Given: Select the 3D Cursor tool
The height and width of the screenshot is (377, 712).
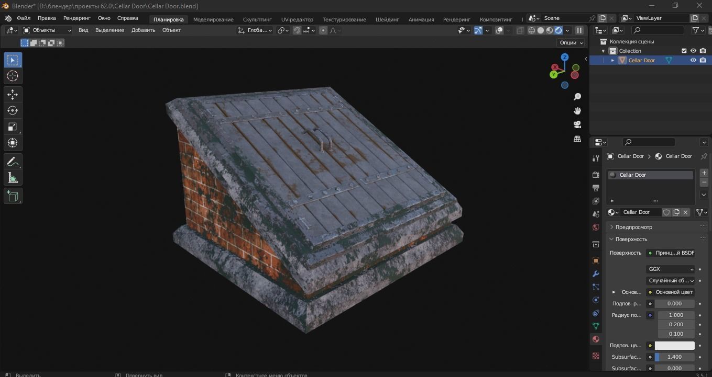Looking at the screenshot, I should 13,76.
